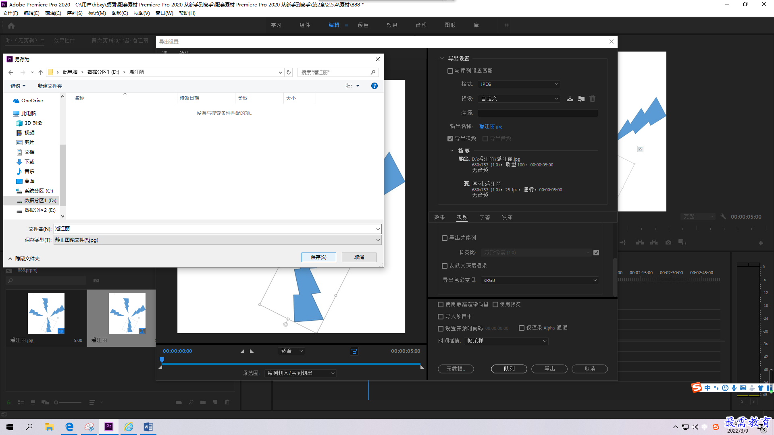Viewport: 774px width, 435px height.
Task: Collapse the Summary section
Action: tap(451, 151)
